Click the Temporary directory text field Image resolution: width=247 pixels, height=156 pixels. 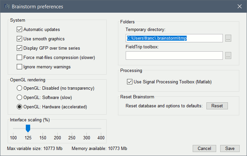point(174,38)
